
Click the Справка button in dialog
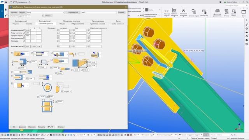(x=121, y=12)
